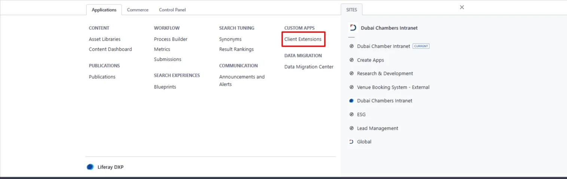
Task: Open Blueprints under Search Experiences
Action: point(165,87)
